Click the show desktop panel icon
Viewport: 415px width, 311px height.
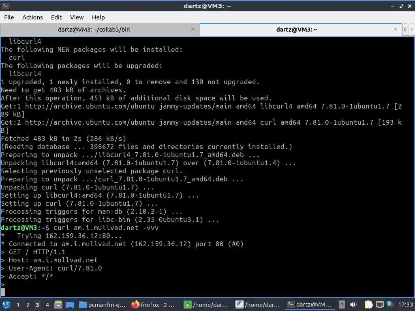tap(70, 305)
